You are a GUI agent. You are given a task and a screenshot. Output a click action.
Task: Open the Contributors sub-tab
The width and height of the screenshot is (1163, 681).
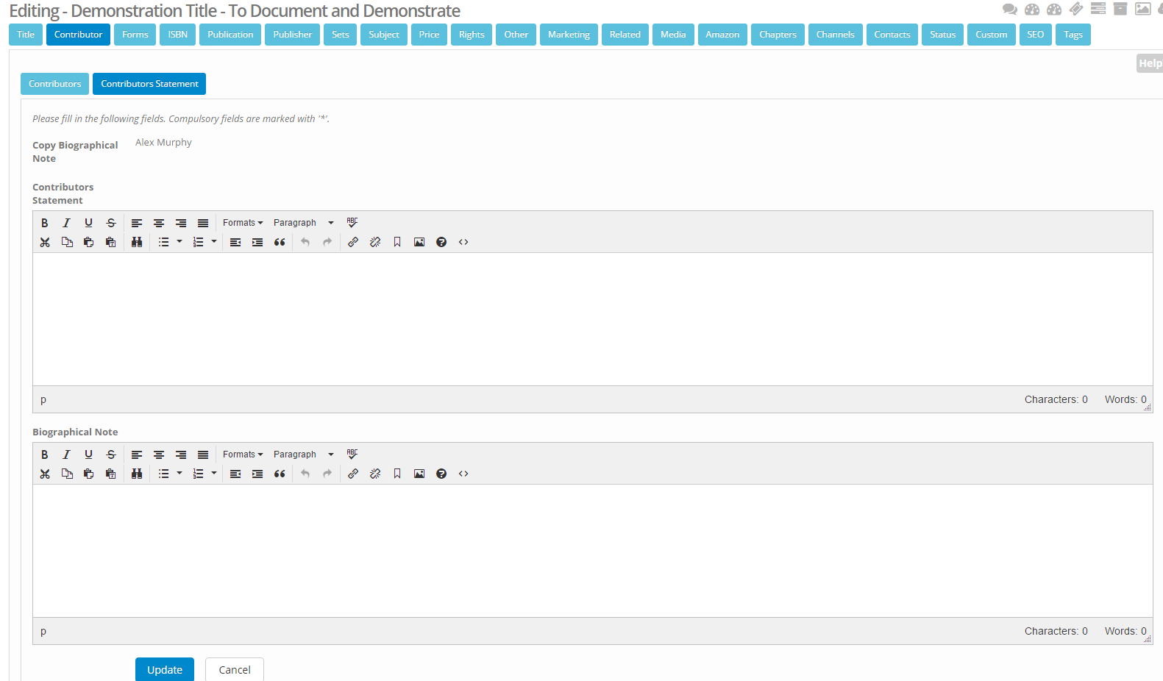[x=54, y=84]
